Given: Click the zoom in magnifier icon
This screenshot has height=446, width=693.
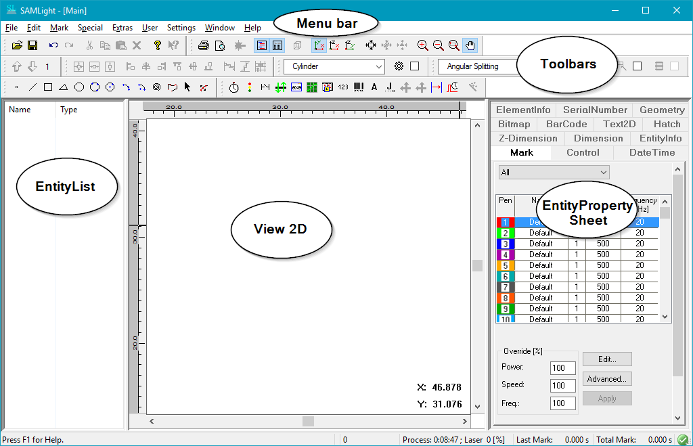Looking at the screenshot, I should coord(423,45).
